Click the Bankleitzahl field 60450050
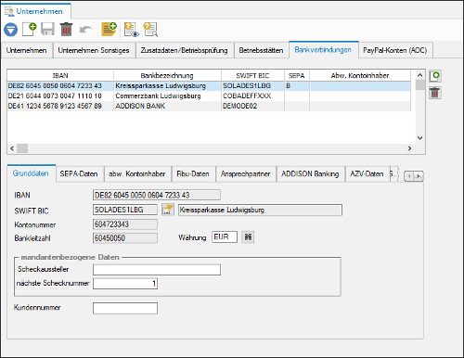The image size is (464, 358). pos(125,238)
